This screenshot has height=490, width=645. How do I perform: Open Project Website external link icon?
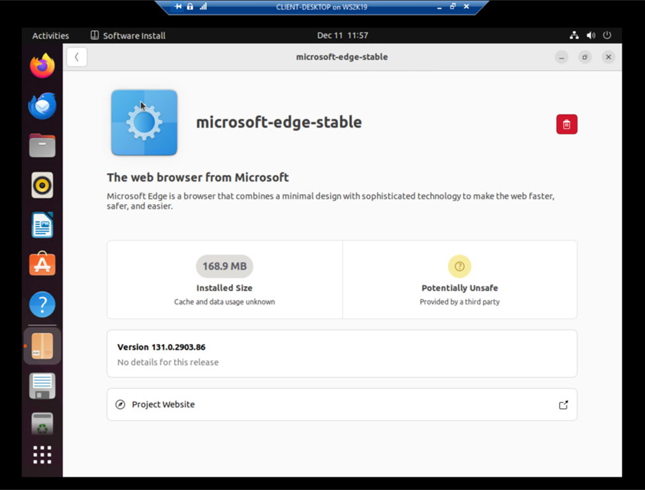[563, 405]
